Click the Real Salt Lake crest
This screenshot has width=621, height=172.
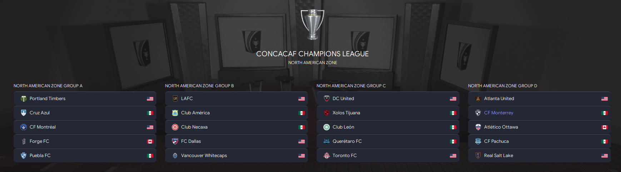click(x=478, y=156)
